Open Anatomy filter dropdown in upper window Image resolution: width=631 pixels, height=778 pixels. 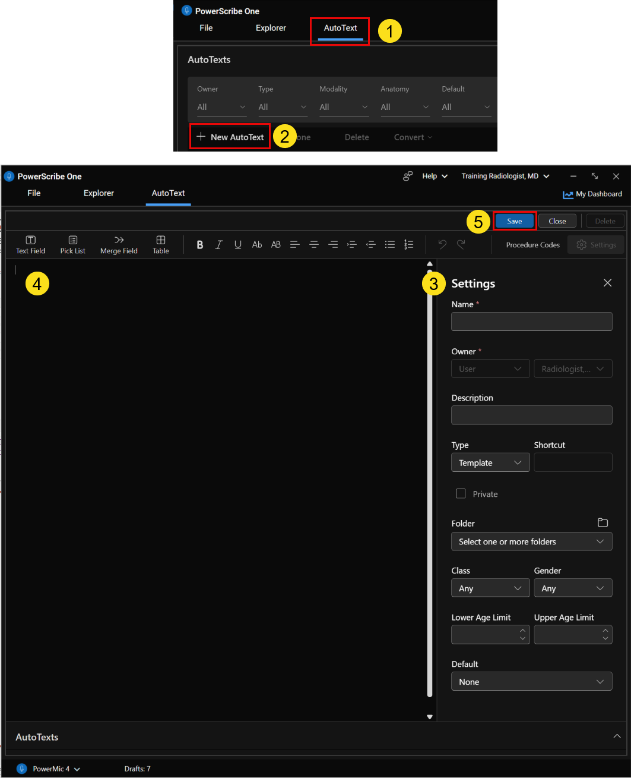(x=405, y=107)
